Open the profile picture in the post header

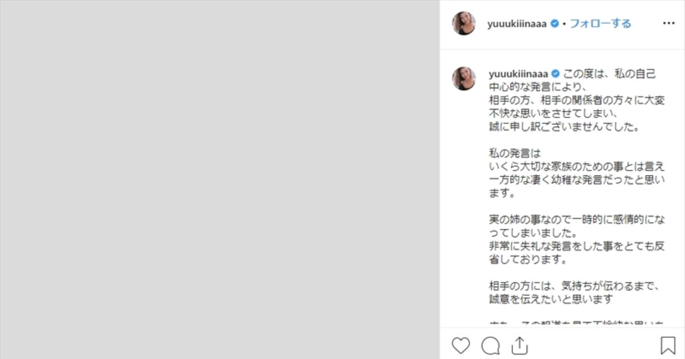[x=464, y=24]
